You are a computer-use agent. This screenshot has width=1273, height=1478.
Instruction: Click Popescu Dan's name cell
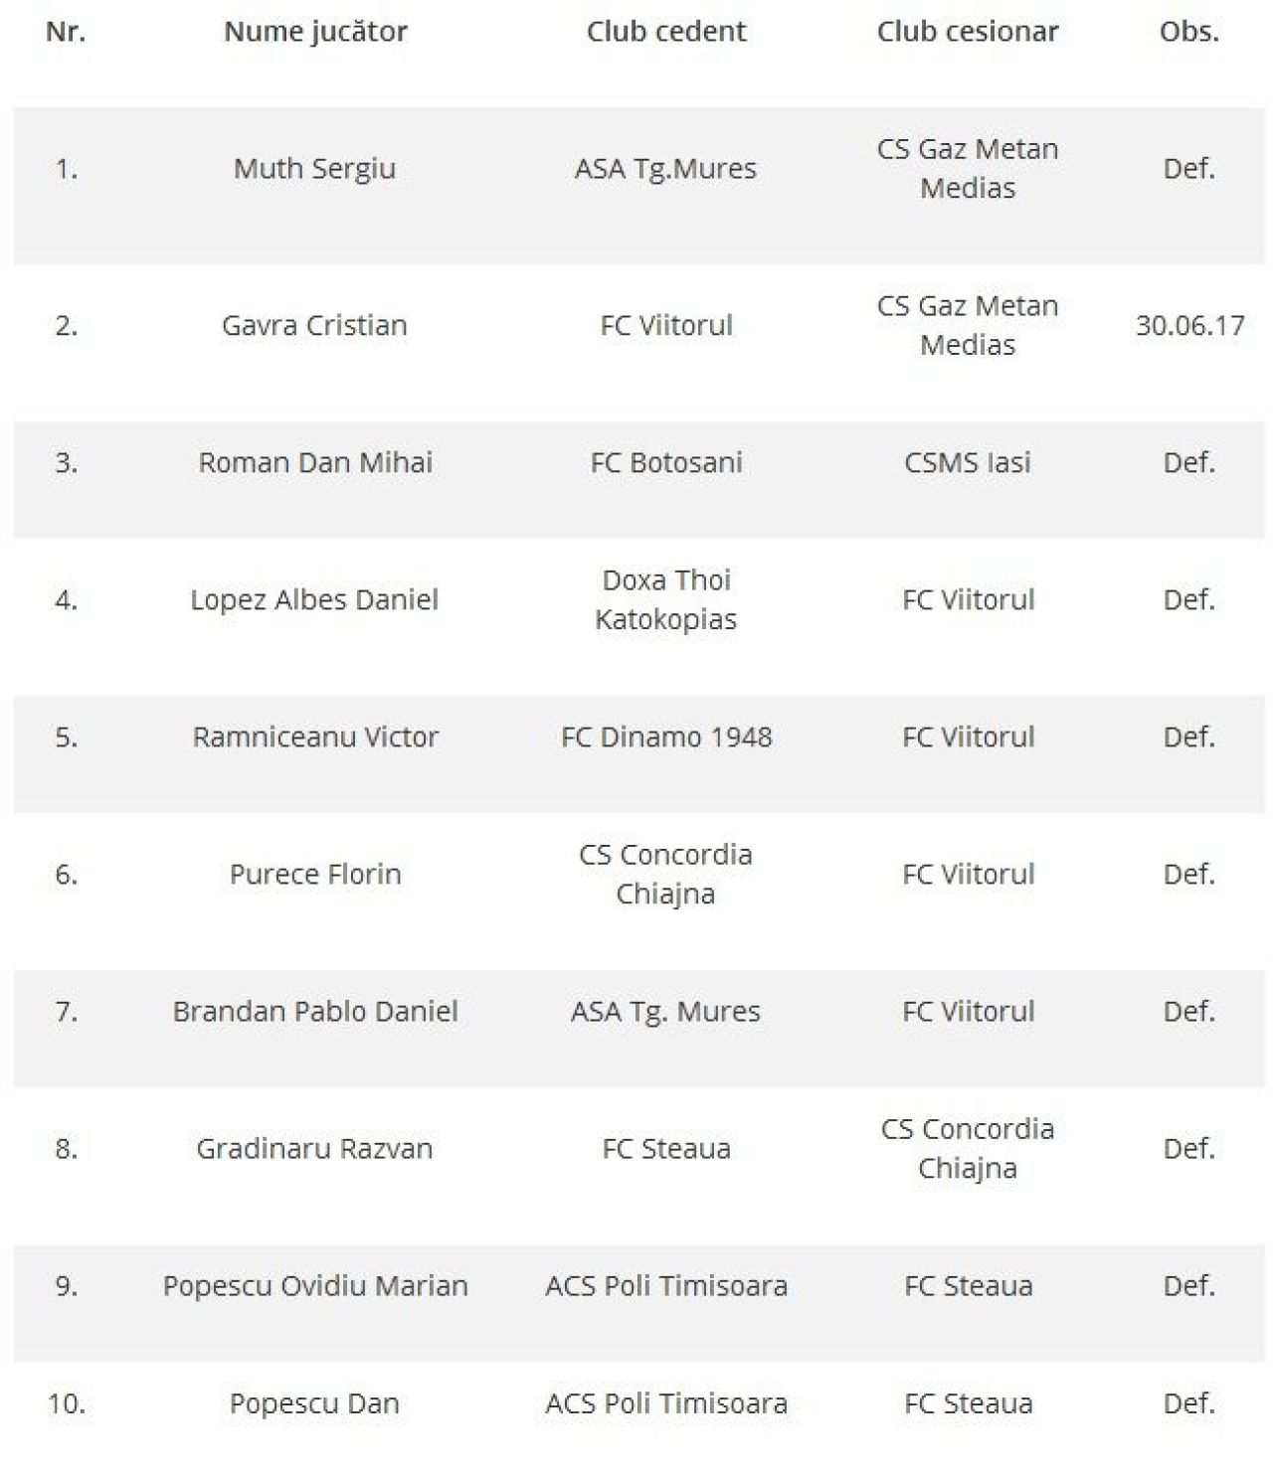pyautogui.click(x=314, y=1403)
